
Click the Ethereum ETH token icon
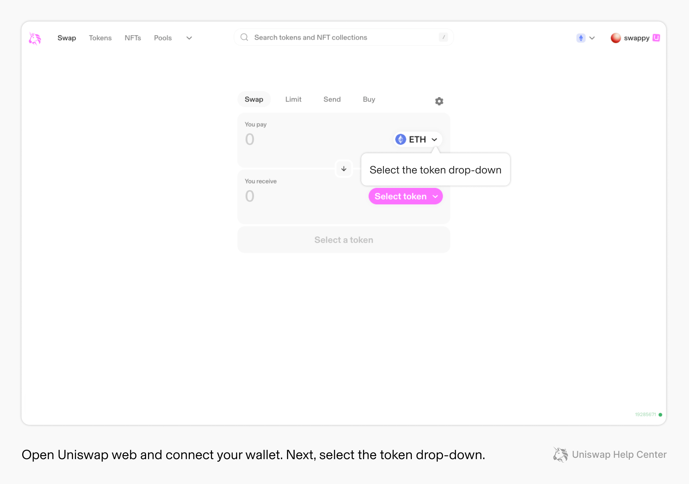click(400, 139)
